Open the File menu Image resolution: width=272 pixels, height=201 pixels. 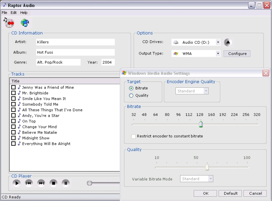pyautogui.click(x=4, y=13)
